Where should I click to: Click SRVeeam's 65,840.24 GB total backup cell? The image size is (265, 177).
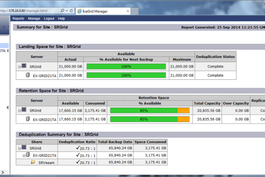(x=115, y=162)
